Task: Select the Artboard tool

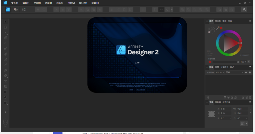Action: (5, 27)
